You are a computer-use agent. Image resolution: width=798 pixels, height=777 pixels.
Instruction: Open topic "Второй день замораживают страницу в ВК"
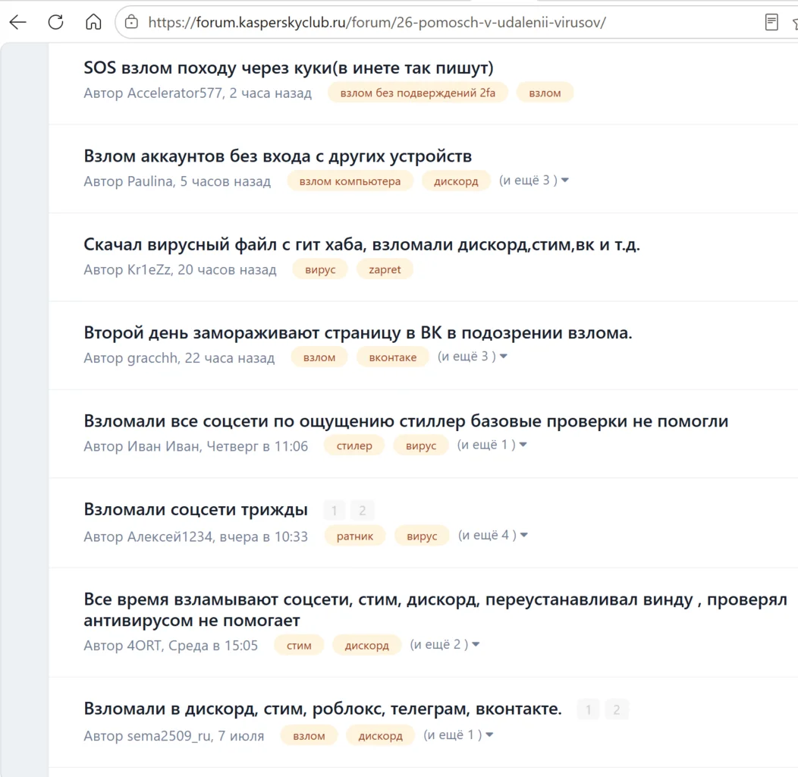click(358, 332)
